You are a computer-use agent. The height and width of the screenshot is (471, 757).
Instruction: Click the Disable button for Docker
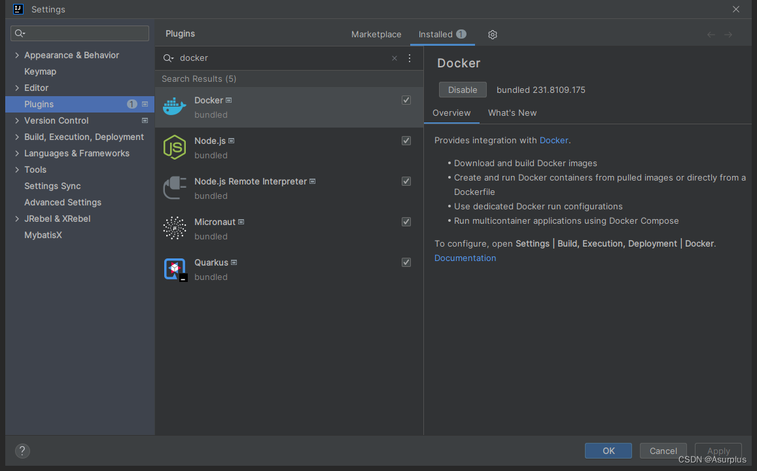[x=463, y=90]
